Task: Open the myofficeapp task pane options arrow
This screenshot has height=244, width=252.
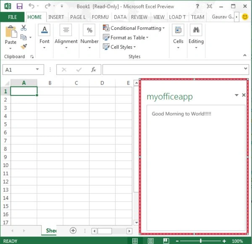Action: pyautogui.click(x=236, y=95)
